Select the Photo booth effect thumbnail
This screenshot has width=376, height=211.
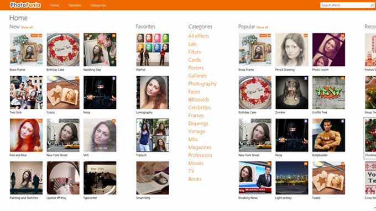[328, 50]
